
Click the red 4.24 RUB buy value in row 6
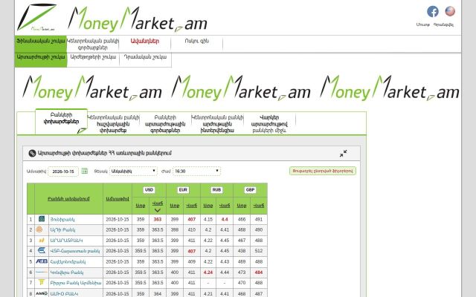208,272
